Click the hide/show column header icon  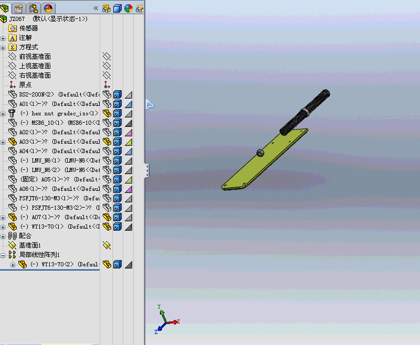point(106,8)
